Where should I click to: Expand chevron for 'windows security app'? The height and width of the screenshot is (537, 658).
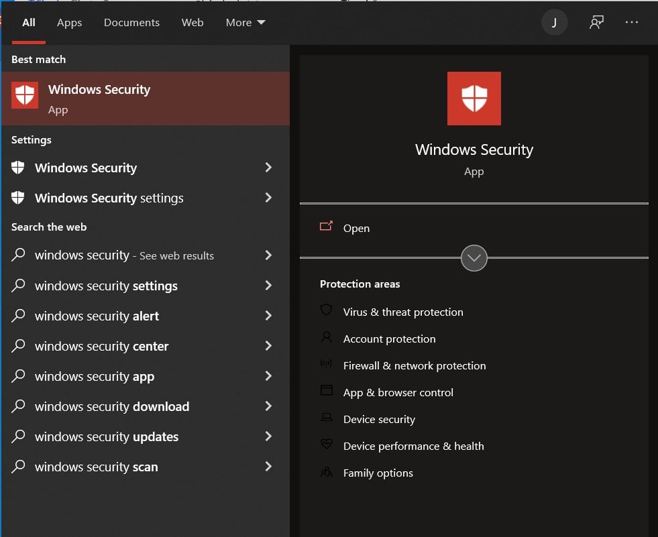pos(268,376)
